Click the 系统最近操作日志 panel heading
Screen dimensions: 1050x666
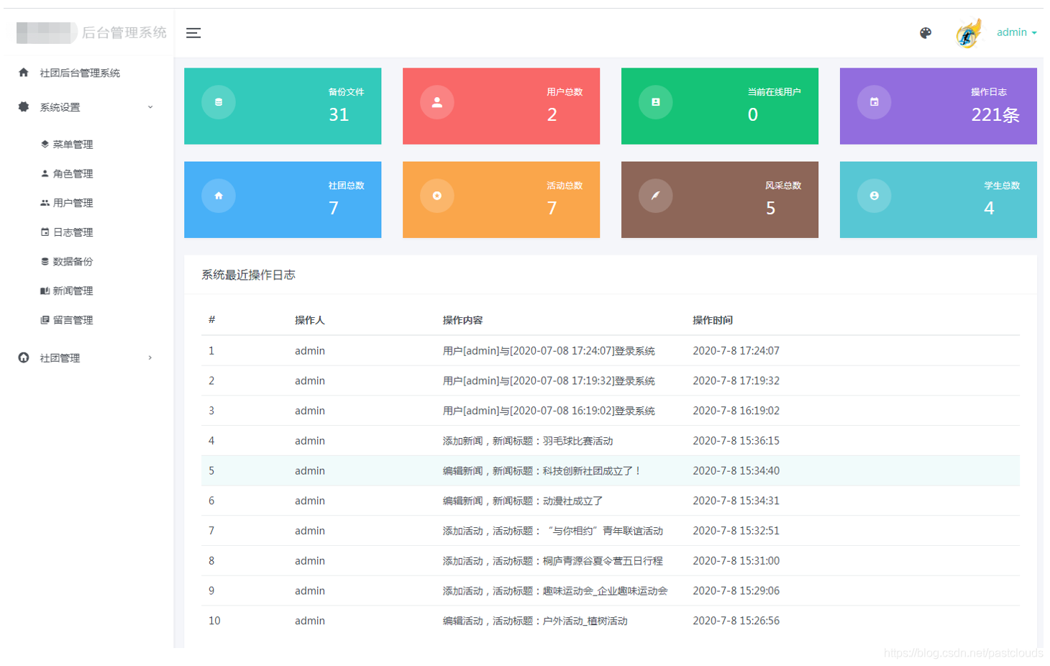coord(248,275)
